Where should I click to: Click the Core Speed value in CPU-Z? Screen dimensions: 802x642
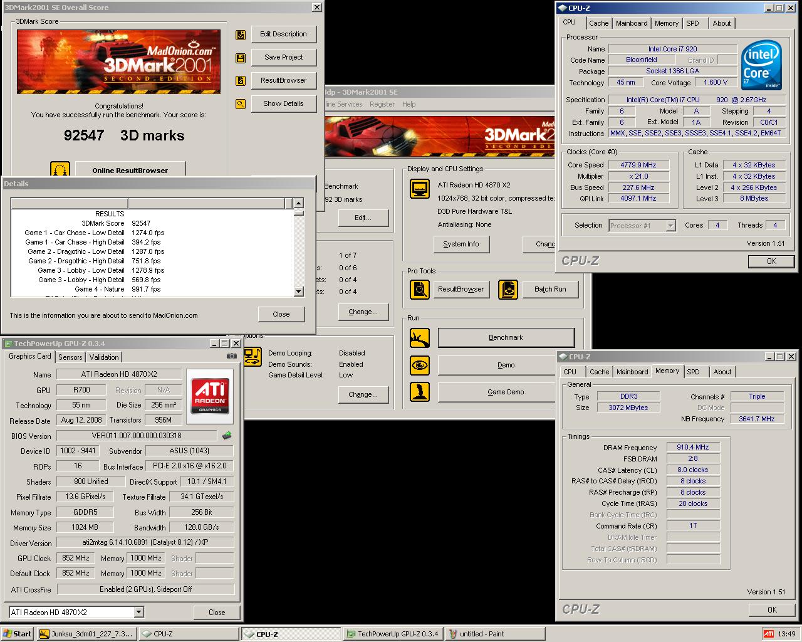638,165
